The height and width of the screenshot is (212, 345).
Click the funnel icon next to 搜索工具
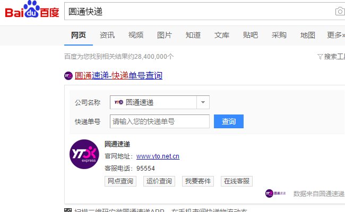[x=320, y=56]
